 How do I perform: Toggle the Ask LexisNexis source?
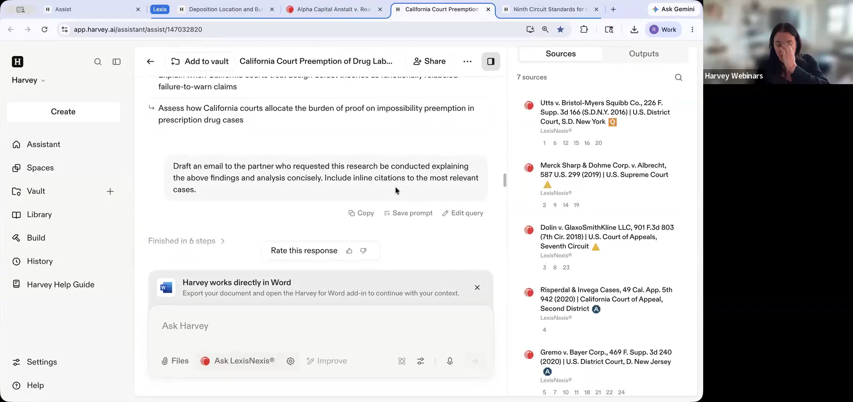[237, 361]
